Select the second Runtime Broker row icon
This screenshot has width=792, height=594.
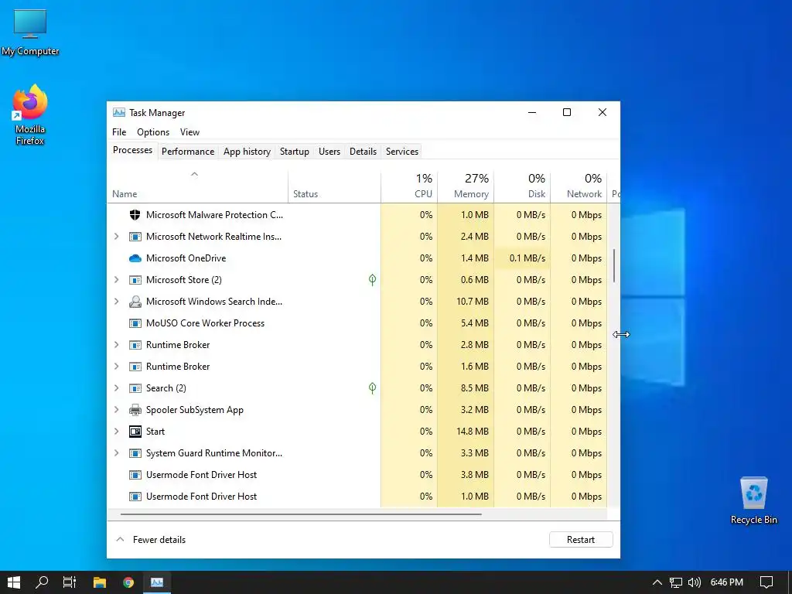click(x=135, y=367)
